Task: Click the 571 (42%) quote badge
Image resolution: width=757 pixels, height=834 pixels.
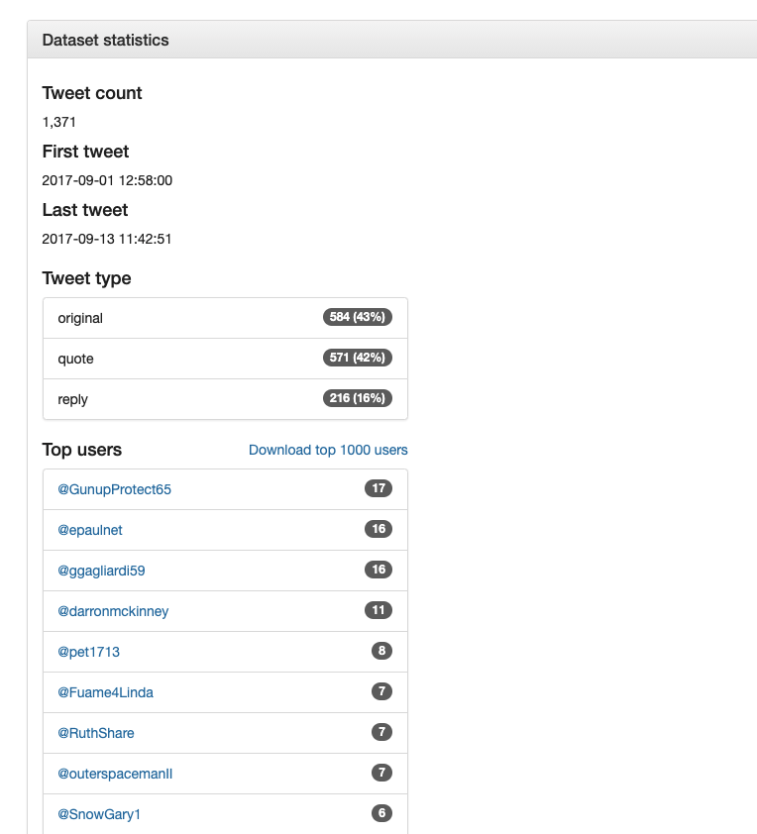Action: point(358,358)
